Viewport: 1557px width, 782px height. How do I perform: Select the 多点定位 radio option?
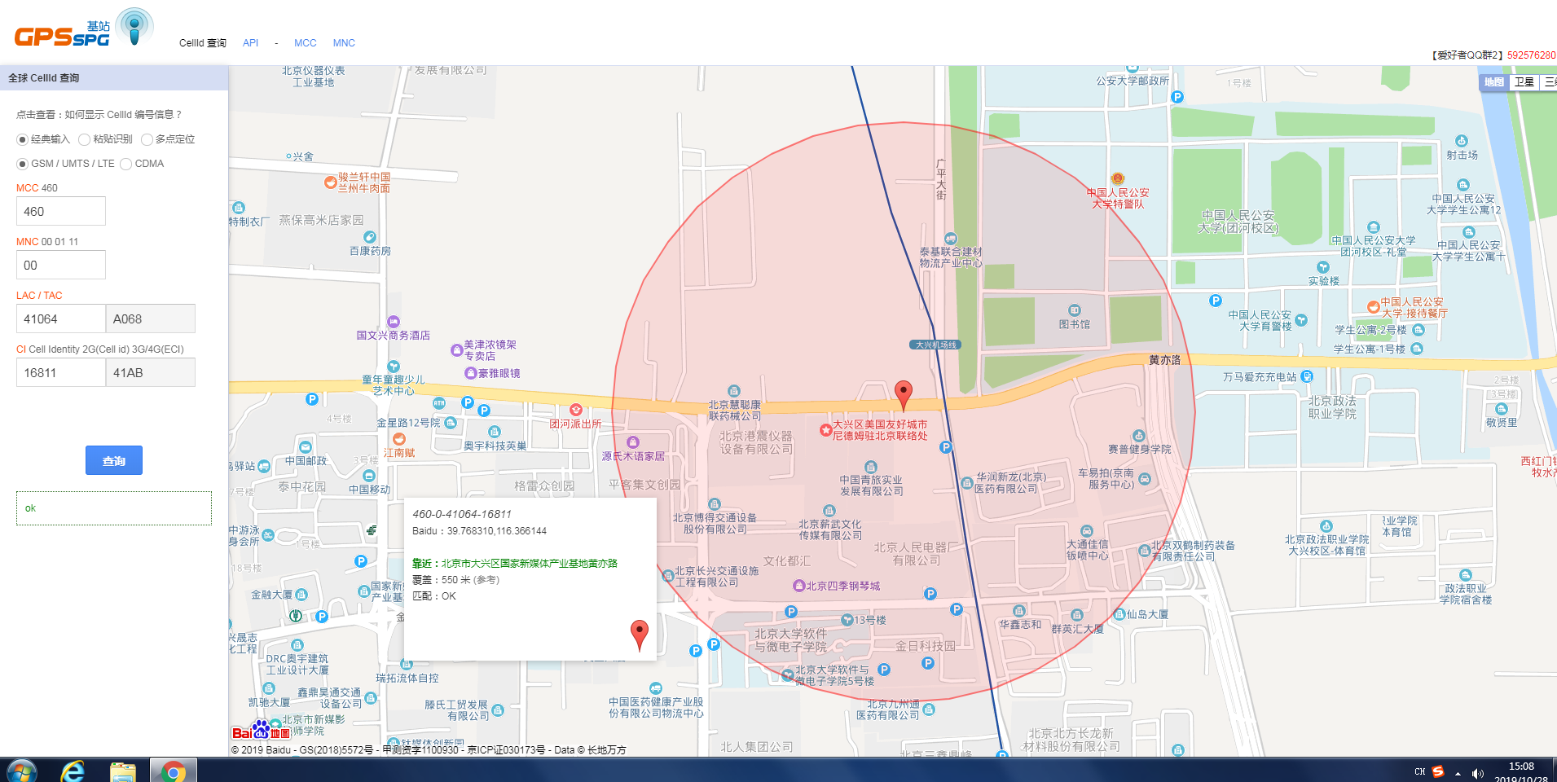coord(147,139)
